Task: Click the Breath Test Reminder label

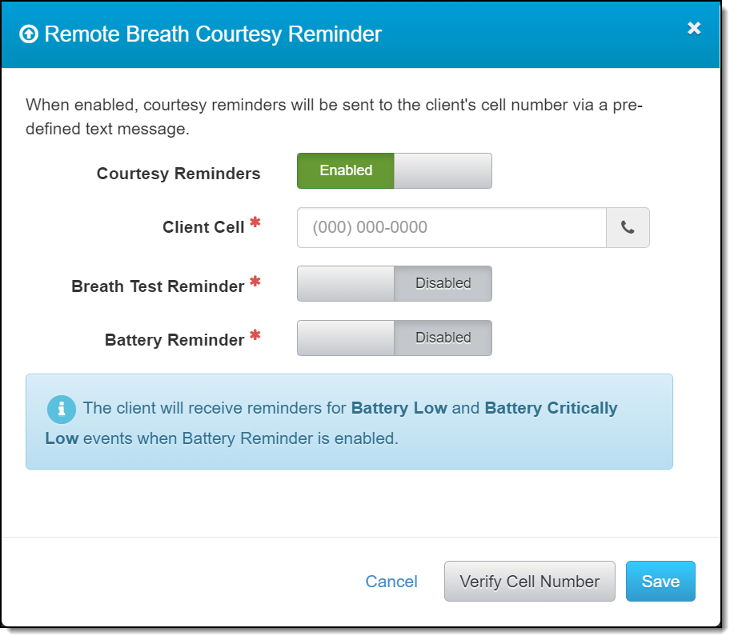Action: point(158,286)
